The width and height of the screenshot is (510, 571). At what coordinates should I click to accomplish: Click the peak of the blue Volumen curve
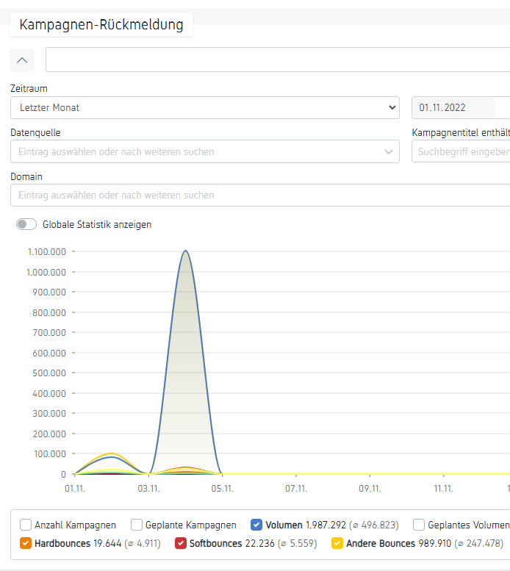point(186,251)
